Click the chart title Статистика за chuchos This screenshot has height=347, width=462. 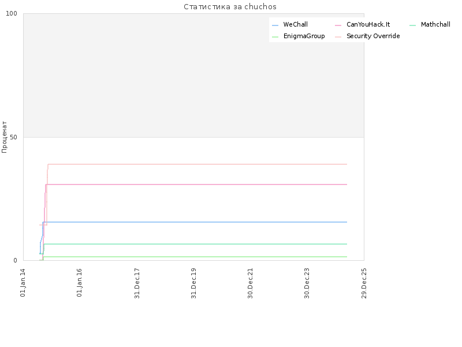(230, 7)
